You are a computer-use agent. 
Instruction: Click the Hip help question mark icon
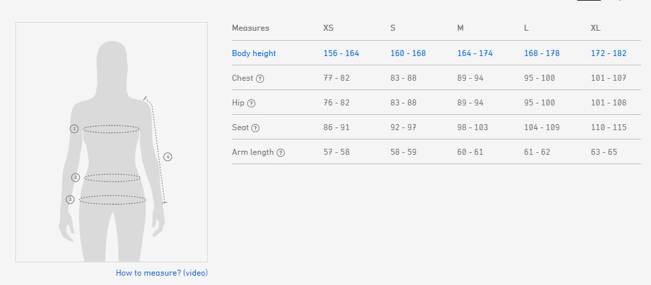(251, 103)
